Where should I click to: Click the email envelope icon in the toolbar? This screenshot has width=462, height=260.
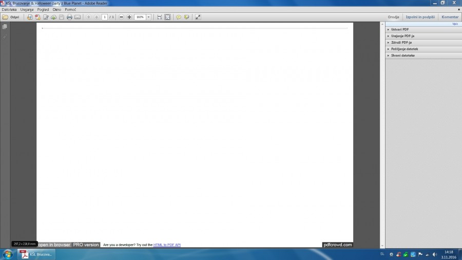[x=78, y=17]
